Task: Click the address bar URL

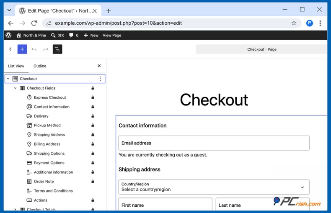Action: pyautogui.click(x=118, y=23)
